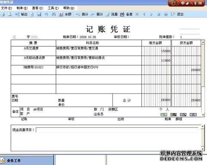Go to first voucher navigation arrow
207x165 pixels.
click(137, 14)
